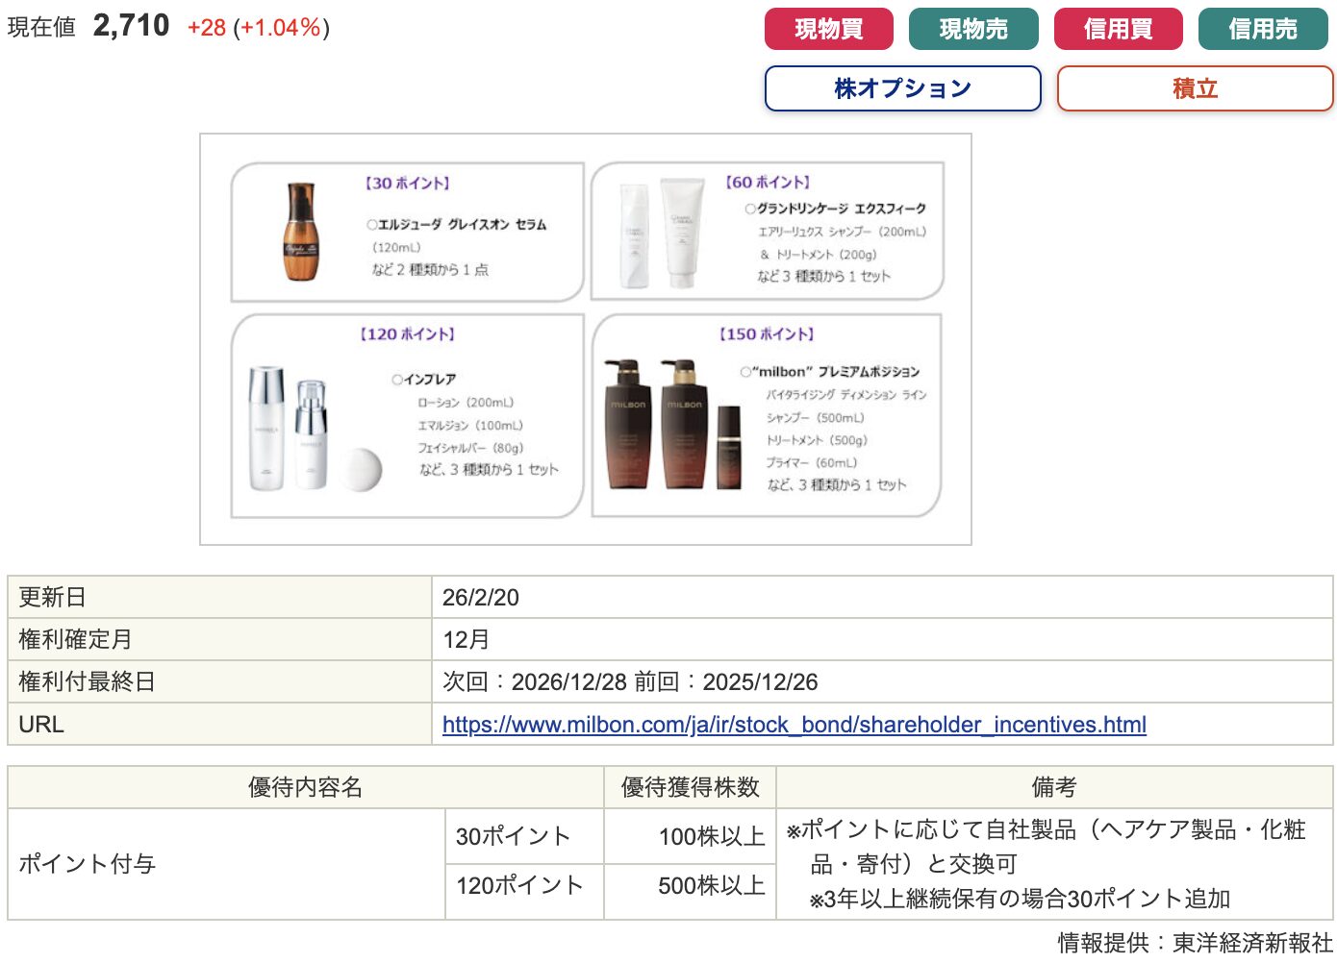Screen dimensions: 1337x963
Task: Click the 積立 button
Action: click(x=1195, y=88)
